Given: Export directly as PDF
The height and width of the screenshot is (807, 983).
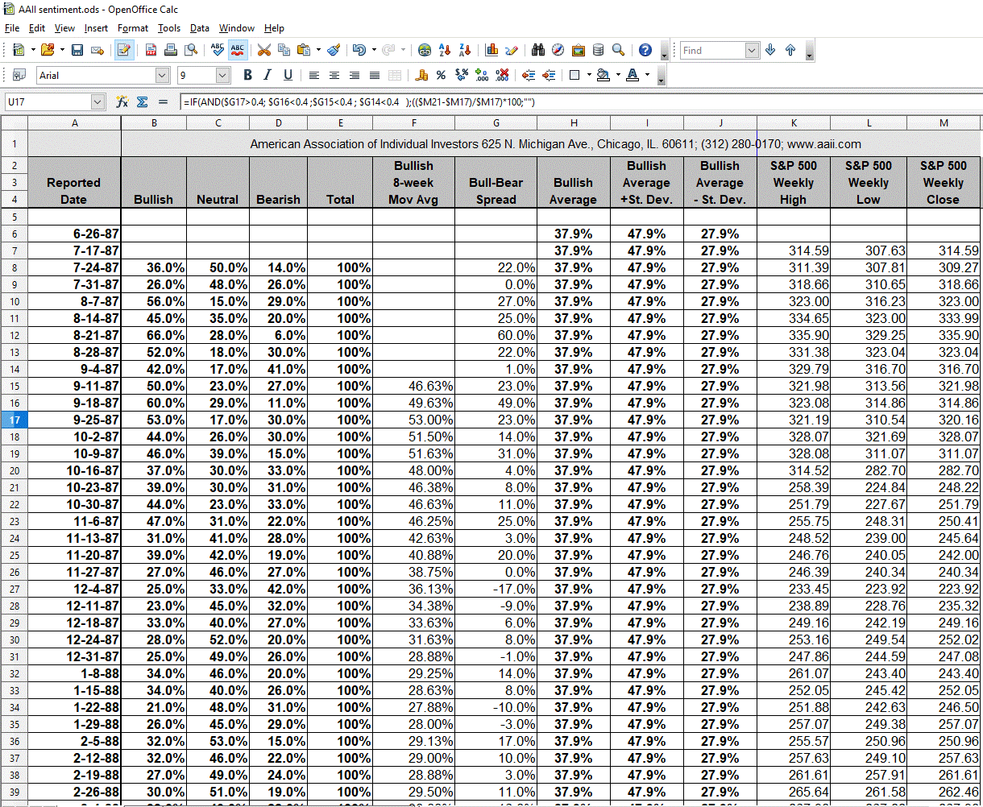Looking at the screenshot, I should click(x=151, y=50).
